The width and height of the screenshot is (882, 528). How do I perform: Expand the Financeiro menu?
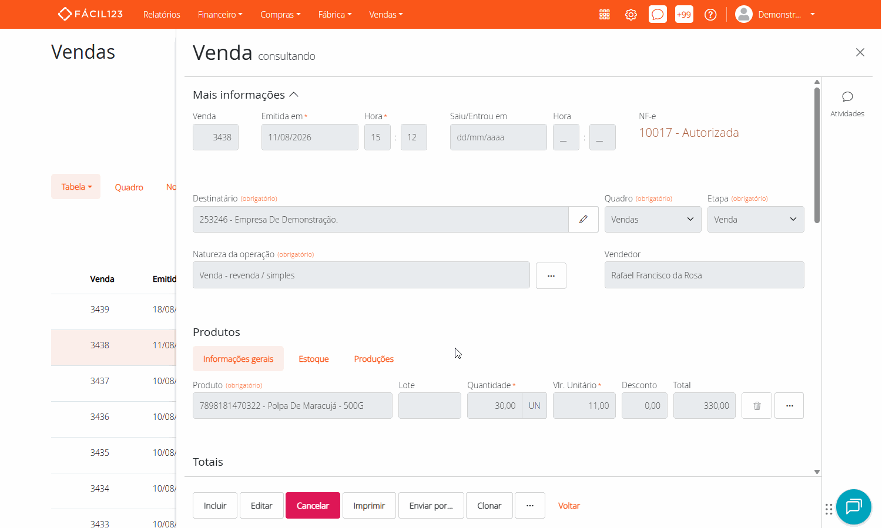(x=220, y=15)
